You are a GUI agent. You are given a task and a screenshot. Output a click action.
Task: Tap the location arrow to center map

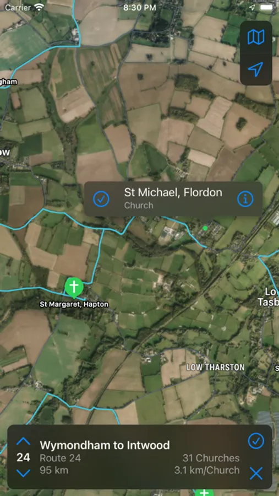coord(256,69)
